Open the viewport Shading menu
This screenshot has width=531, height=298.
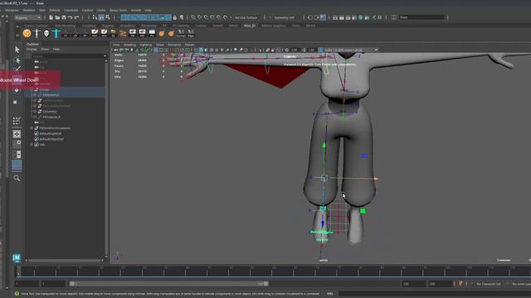[x=129, y=45]
